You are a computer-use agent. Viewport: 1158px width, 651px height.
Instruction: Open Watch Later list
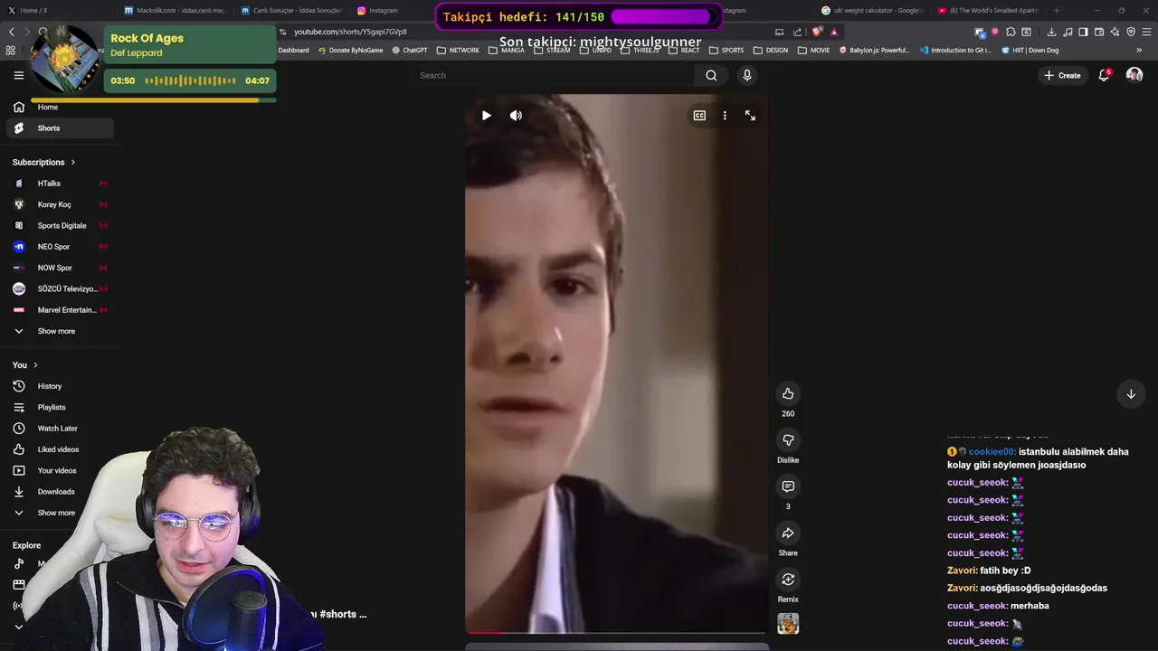coord(60,429)
